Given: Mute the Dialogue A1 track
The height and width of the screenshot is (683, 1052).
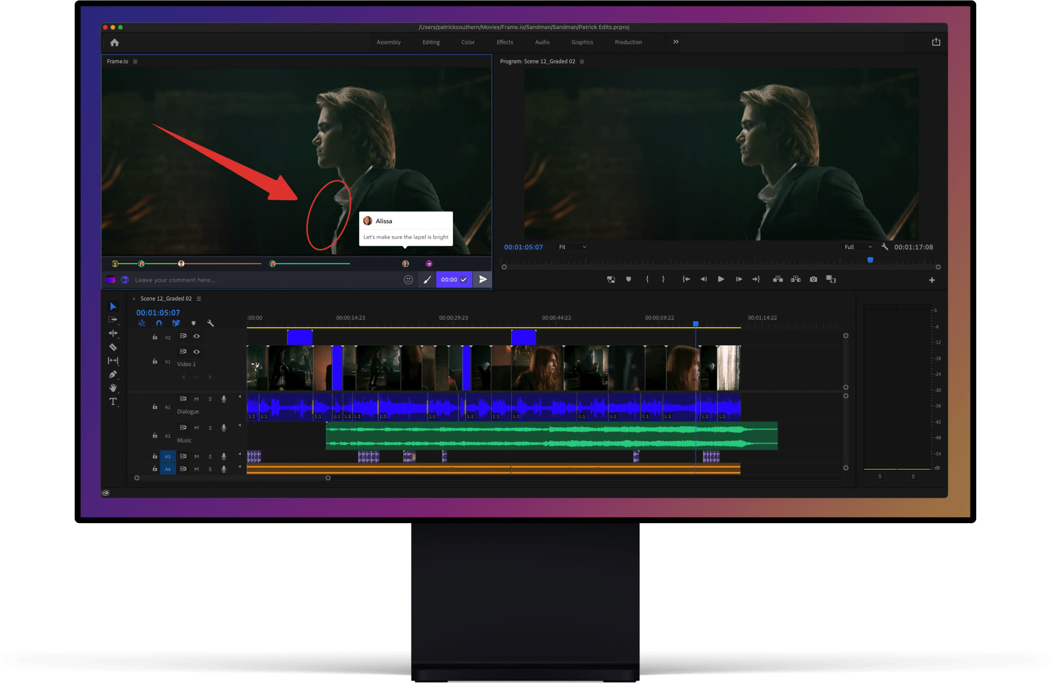Looking at the screenshot, I should click(x=196, y=399).
